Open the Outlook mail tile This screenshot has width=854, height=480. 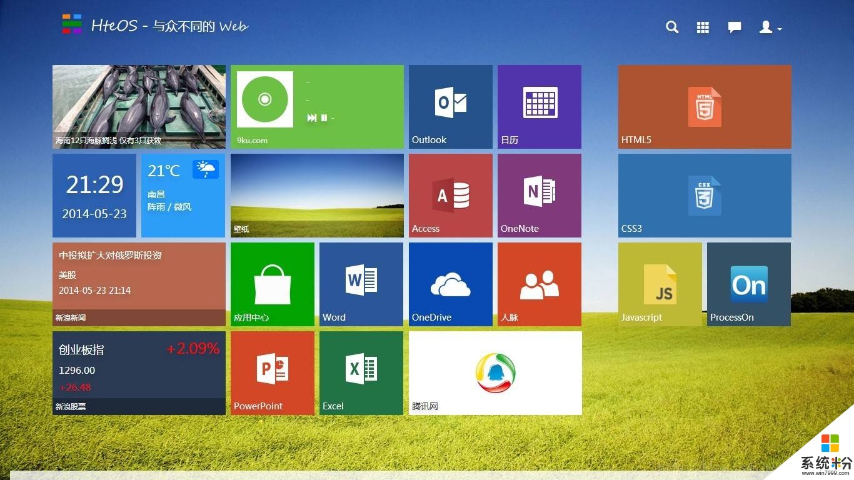[x=450, y=106]
